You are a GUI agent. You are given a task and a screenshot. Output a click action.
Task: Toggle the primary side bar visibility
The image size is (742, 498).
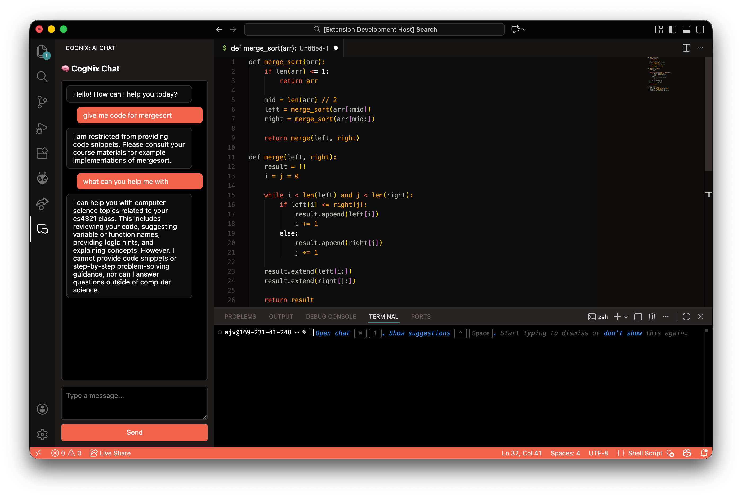[x=672, y=29]
